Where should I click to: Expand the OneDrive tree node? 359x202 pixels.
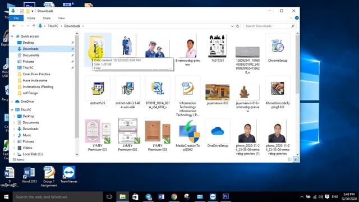(12, 102)
